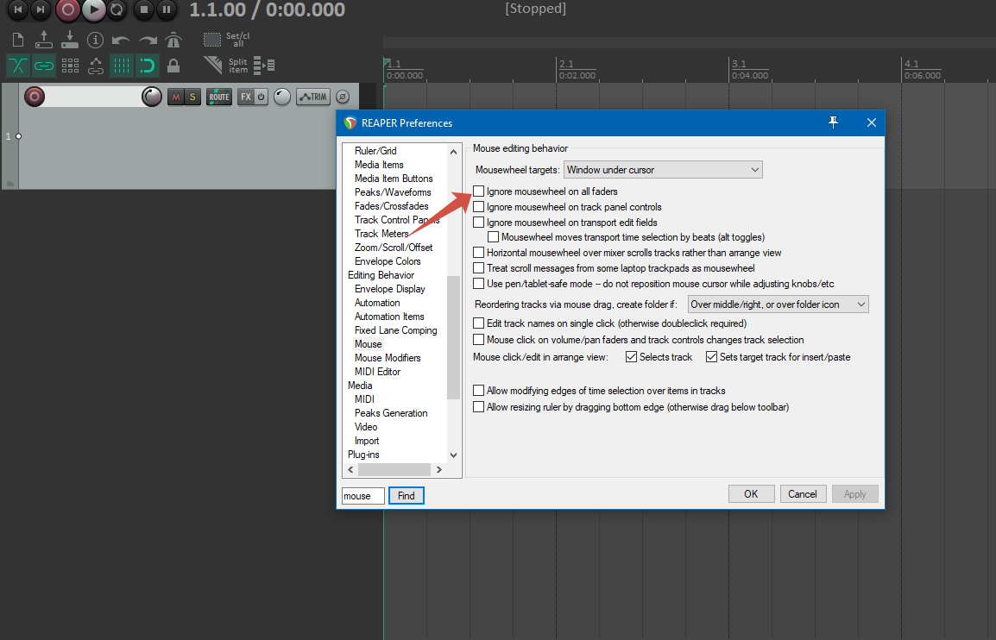Screen dimensions: 996x640
Task: Open track 1 ROUTE button
Action: pos(219,97)
